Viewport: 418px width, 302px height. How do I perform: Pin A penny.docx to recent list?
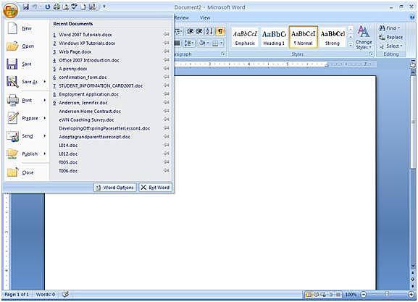click(167, 69)
